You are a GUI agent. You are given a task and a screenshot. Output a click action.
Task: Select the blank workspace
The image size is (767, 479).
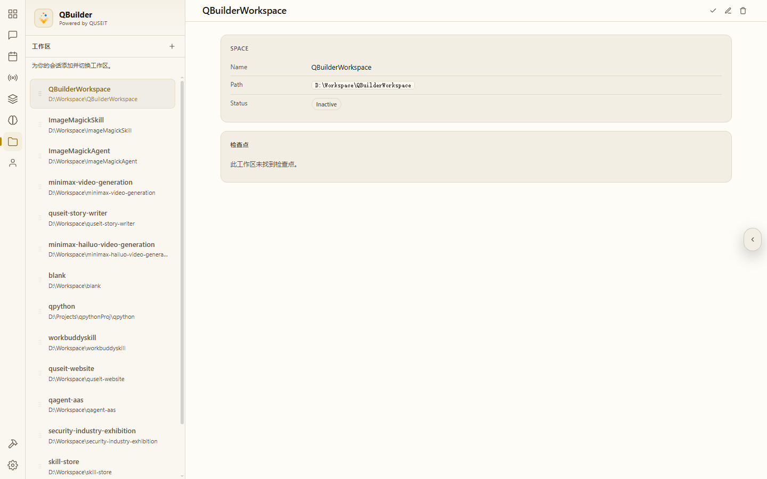point(102,280)
